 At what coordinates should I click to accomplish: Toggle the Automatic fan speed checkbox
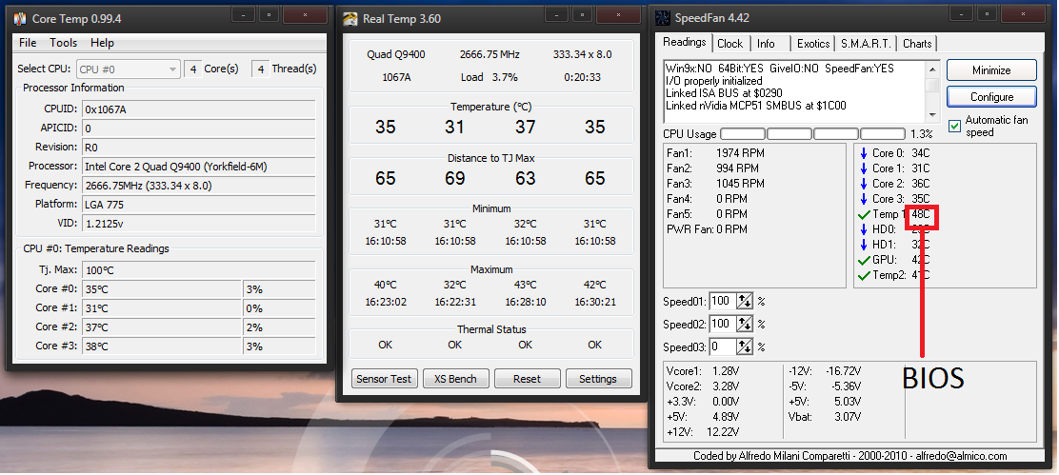[954, 127]
